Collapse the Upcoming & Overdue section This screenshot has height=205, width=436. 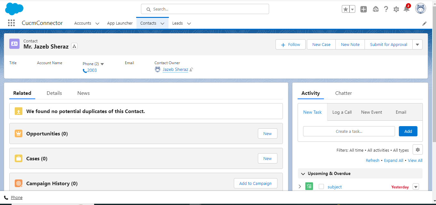pyautogui.click(x=303, y=174)
